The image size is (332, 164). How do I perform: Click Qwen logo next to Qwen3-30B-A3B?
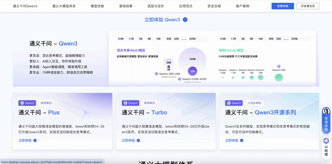tap(157, 74)
